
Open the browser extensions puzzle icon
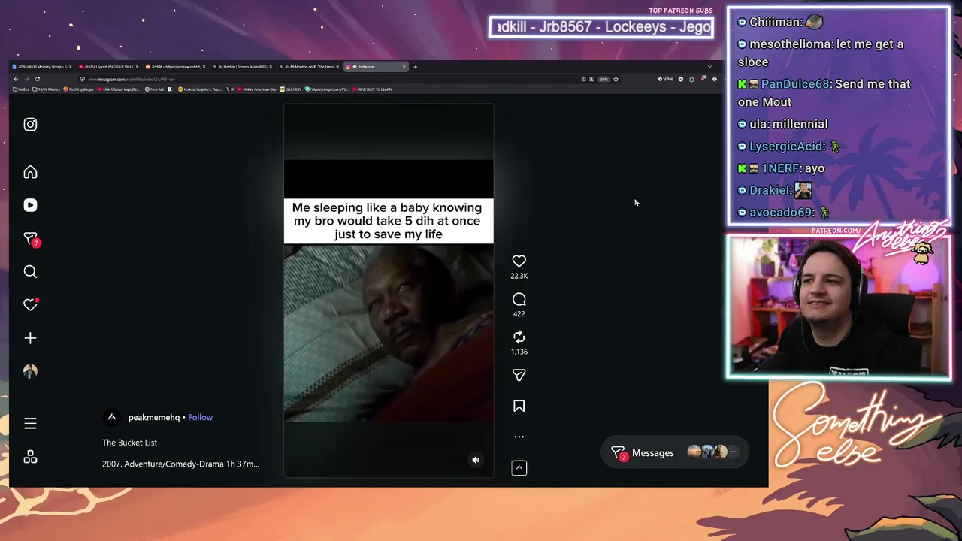(x=691, y=79)
